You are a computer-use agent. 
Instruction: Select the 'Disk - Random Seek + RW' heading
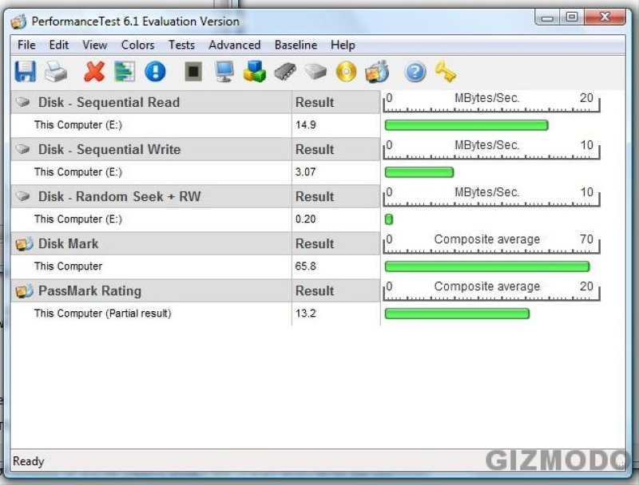[x=119, y=196]
